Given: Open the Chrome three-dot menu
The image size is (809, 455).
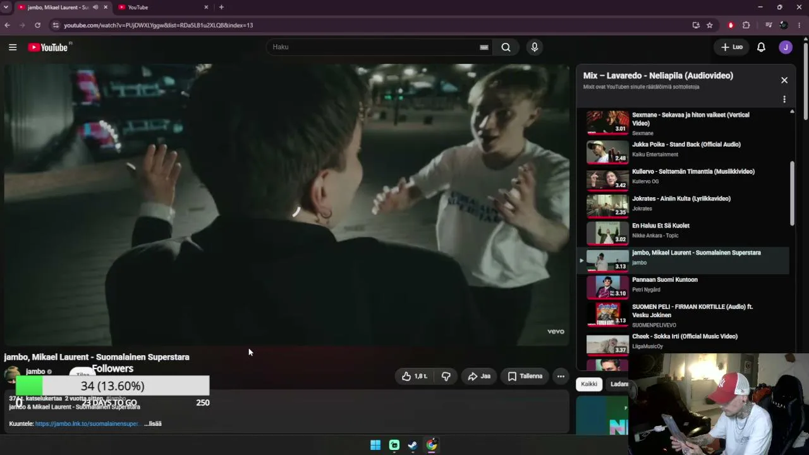Looking at the screenshot, I should [800, 25].
